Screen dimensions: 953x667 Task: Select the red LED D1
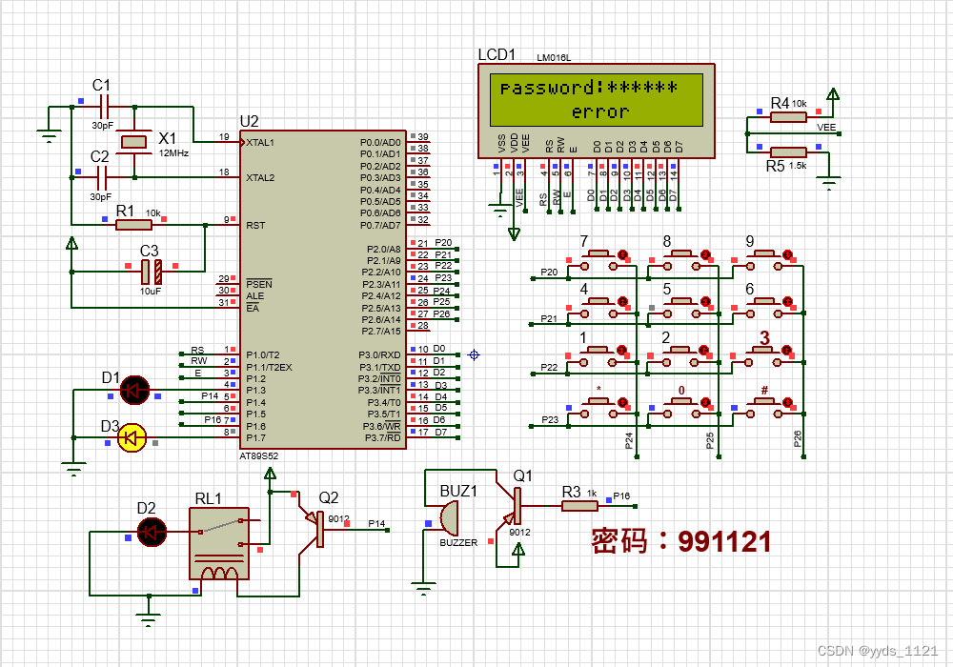click(134, 390)
